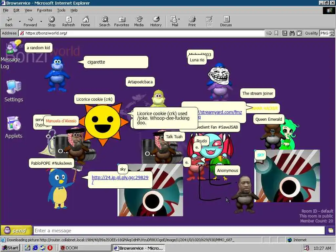Open the 24.ip.gl.ply.gg:29829 link
336x252 pixels.
(120, 178)
